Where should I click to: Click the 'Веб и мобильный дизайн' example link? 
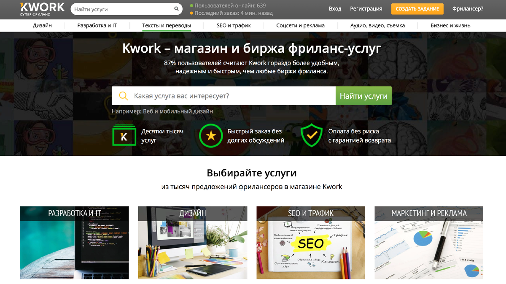point(178,111)
